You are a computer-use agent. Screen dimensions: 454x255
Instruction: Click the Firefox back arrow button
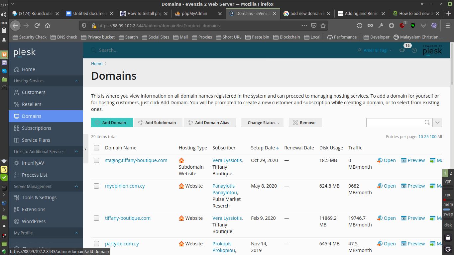(x=15, y=26)
